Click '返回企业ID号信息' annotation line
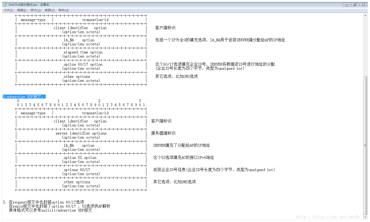This screenshot has width=370, height=222. tap(214, 170)
